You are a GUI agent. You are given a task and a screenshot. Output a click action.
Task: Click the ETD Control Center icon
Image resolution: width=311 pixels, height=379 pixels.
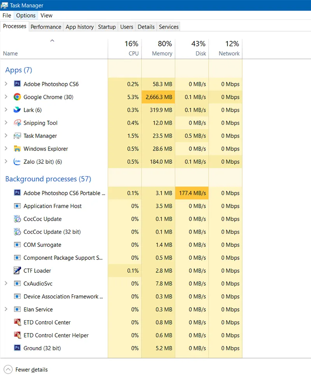17,322
